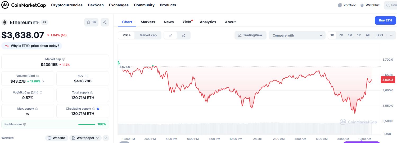Switch to the Yield tab
The height and width of the screenshot is (143, 397).
[x=187, y=22]
